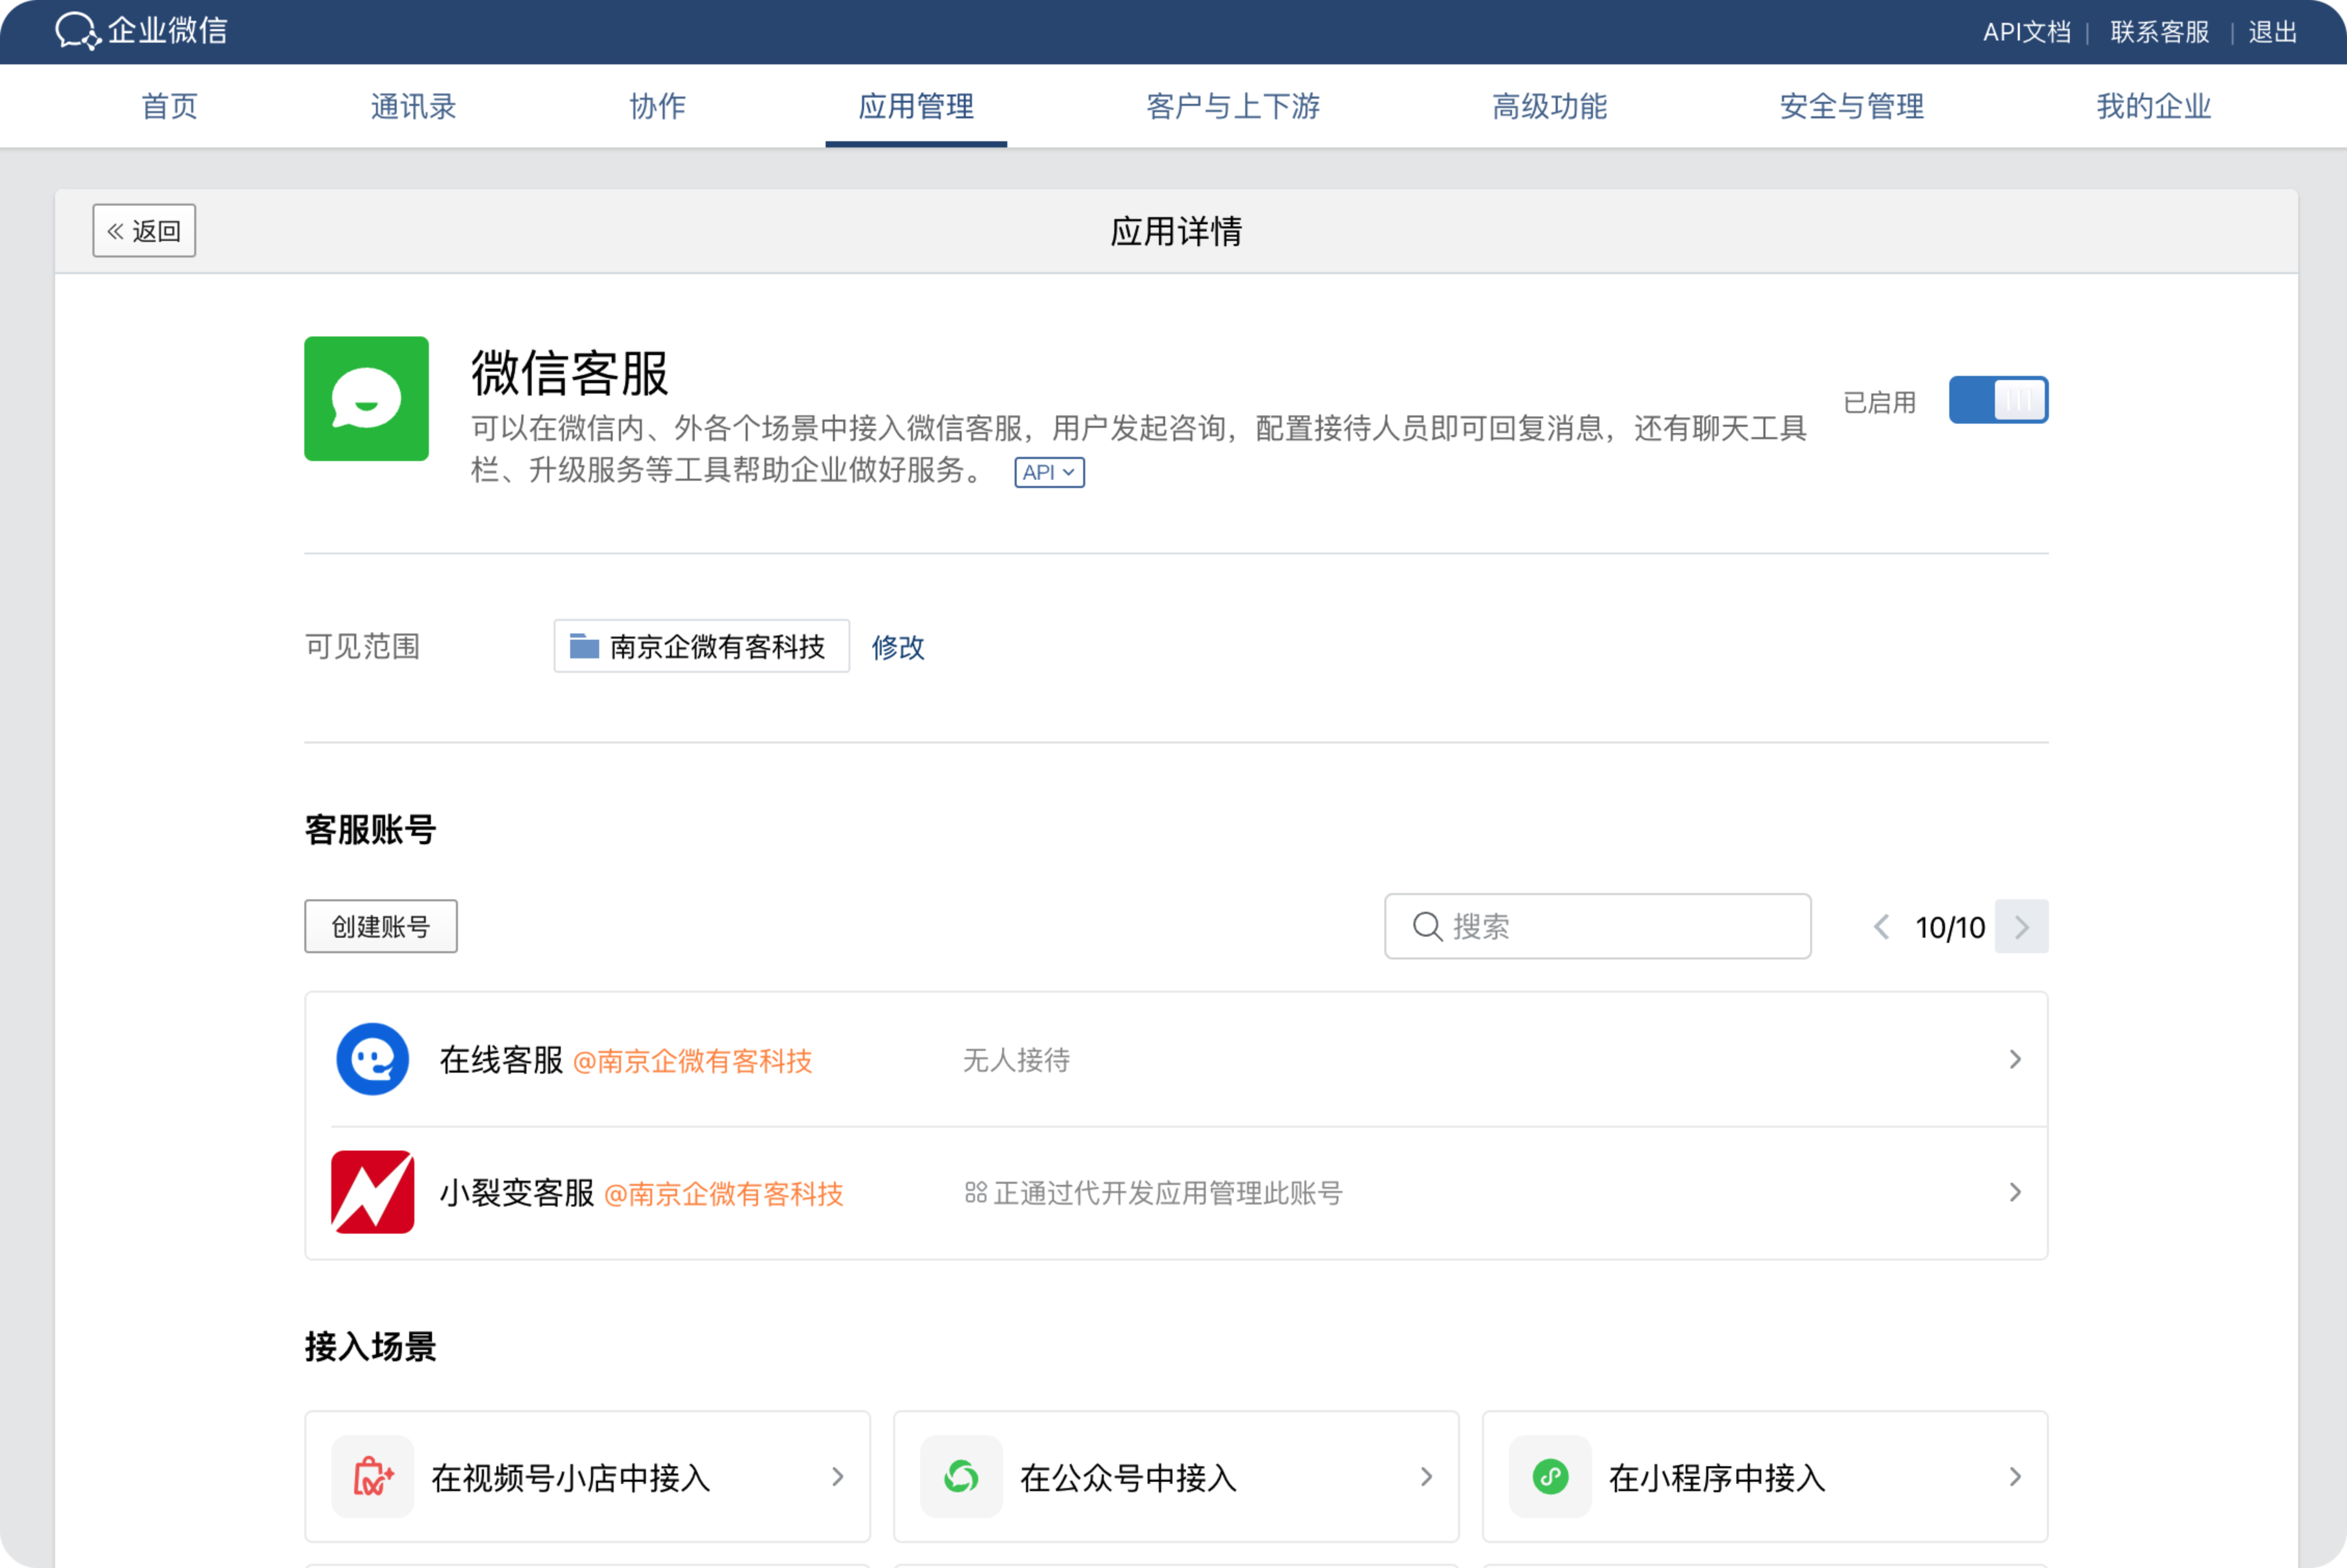Click the 10/10 page indicator
Viewport: 2347px width, 1568px height.
1950,928
